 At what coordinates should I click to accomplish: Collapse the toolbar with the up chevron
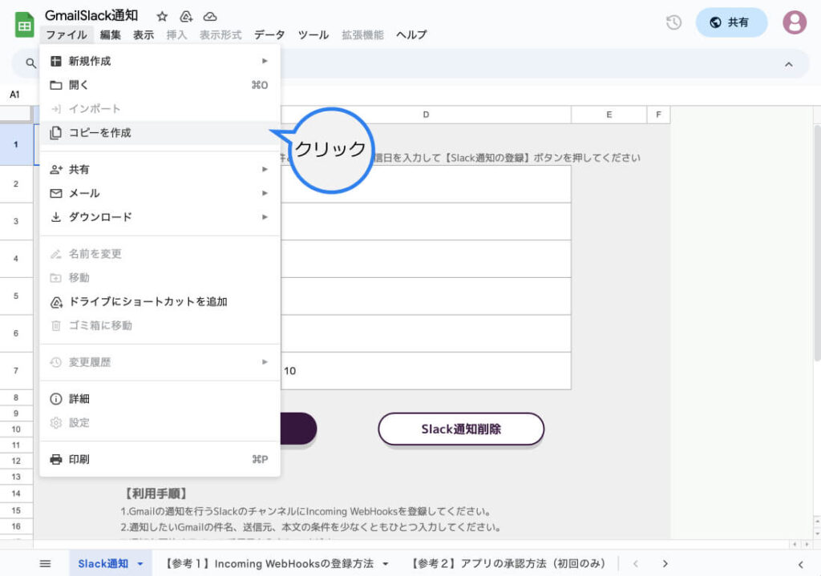(x=789, y=64)
